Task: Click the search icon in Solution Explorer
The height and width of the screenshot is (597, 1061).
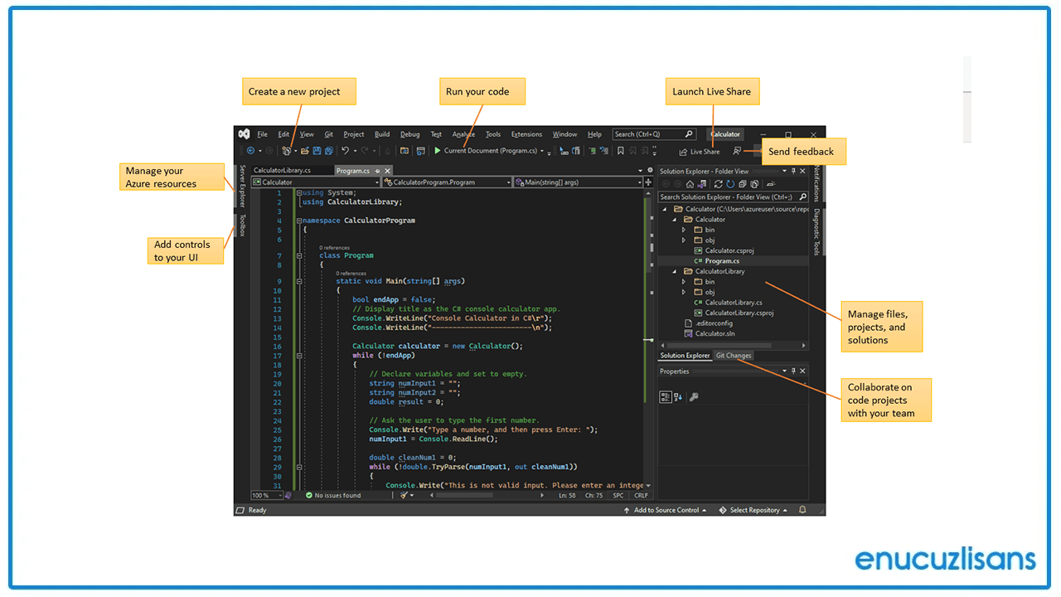Action: click(801, 197)
